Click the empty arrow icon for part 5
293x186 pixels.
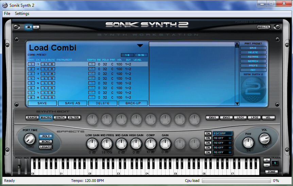pyautogui.click(x=91, y=83)
